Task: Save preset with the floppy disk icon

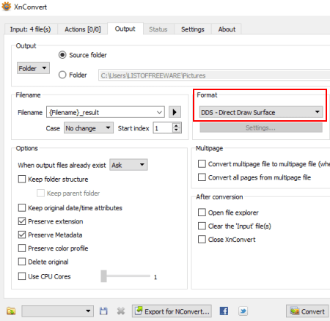Action: [x=103, y=311]
